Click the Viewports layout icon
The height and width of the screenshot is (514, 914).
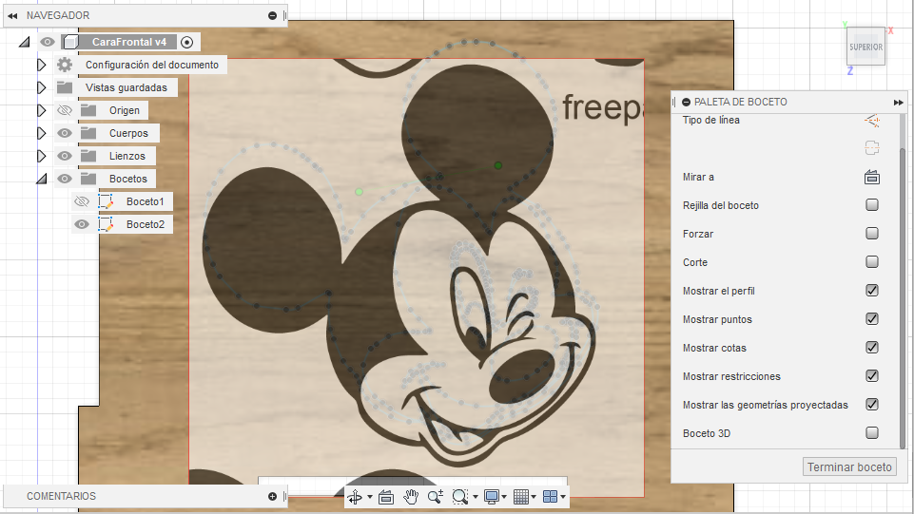(x=551, y=497)
